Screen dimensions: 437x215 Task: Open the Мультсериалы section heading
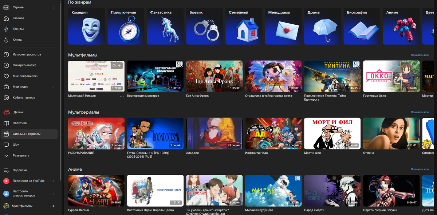point(83,112)
